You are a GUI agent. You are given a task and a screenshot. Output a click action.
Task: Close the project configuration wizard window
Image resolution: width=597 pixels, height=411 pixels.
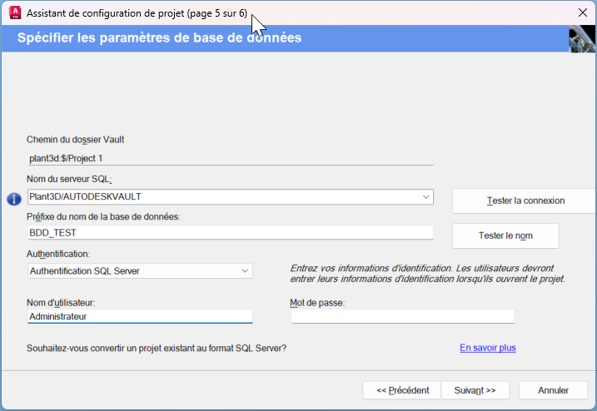(x=583, y=12)
